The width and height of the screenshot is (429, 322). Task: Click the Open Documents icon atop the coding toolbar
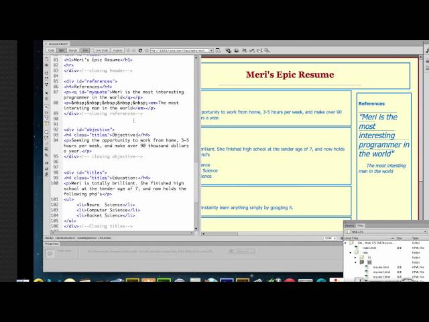[46, 59]
